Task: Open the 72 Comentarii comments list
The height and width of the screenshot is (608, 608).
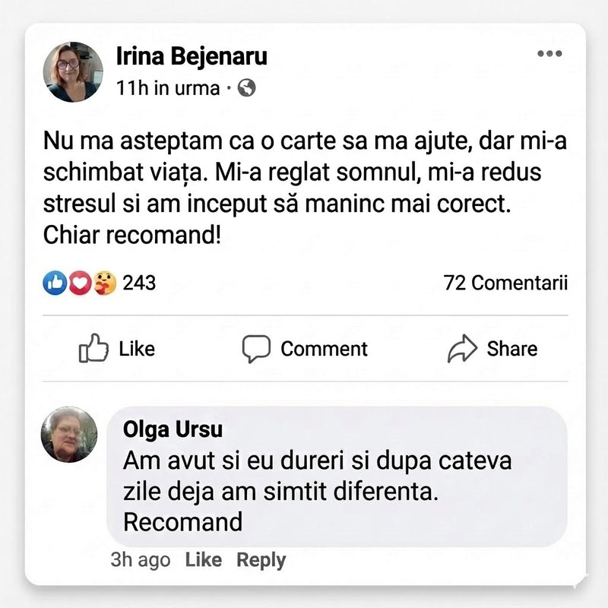Action: point(505,283)
